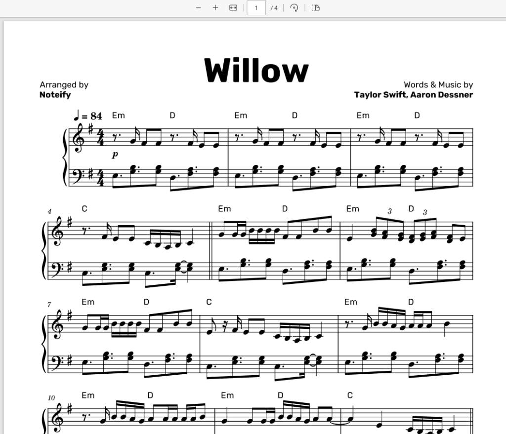Image resolution: width=506 pixels, height=434 pixels.
Task: Click the 4/4 time signature on treble staff
Action: tap(101, 137)
